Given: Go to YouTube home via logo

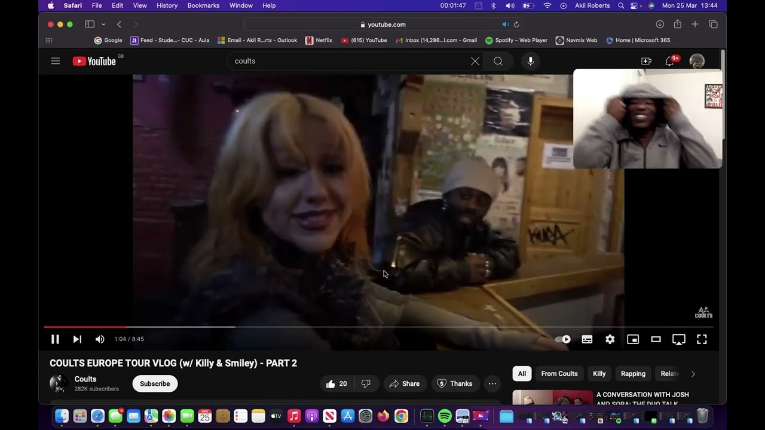Looking at the screenshot, I should 94,61.
